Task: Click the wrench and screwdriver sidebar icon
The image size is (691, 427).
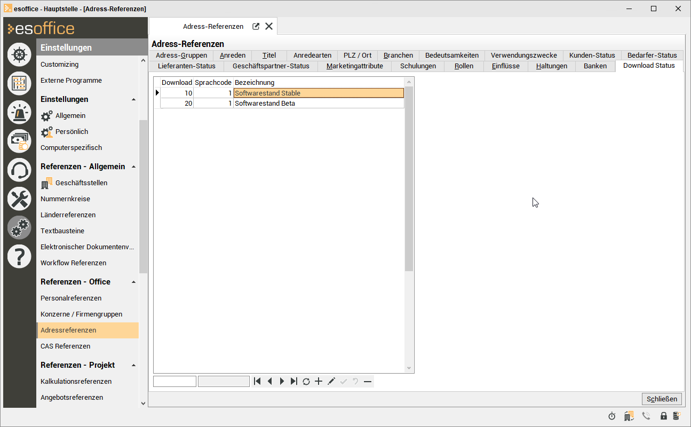Action: [x=19, y=199]
